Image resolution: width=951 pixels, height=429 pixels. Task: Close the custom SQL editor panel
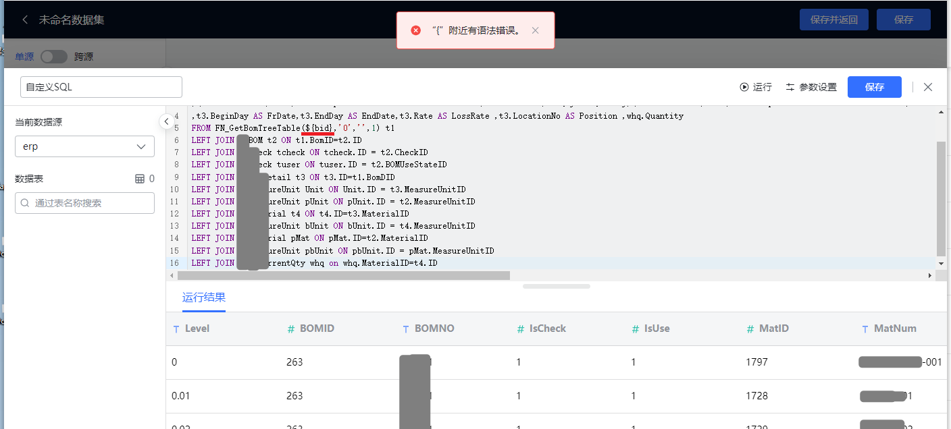(x=928, y=87)
